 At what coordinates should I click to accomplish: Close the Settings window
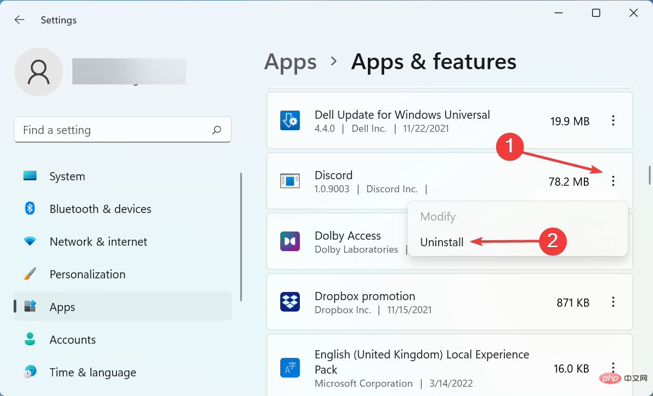click(633, 13)
